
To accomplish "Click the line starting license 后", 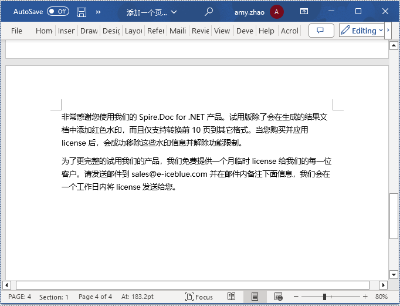I will pyautogui.click(x=152, y=143).
